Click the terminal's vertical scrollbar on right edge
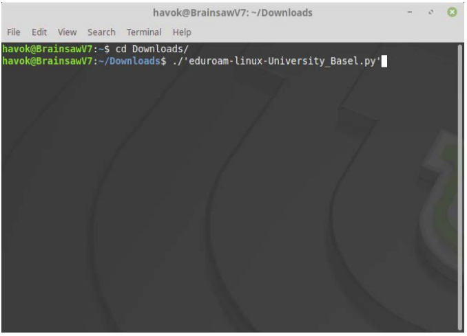467x336 pixels. (462, 186)
